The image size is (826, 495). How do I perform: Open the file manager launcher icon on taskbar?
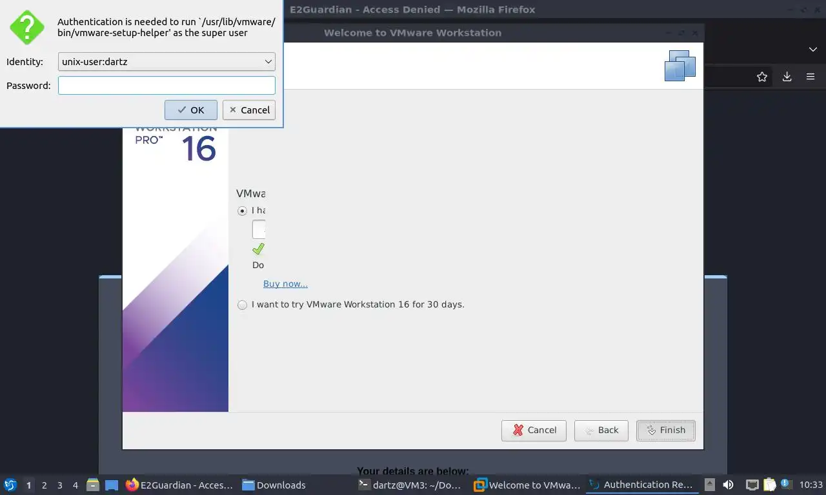point(93,485)
